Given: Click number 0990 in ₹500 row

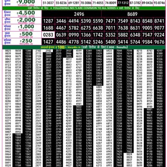Looking at the screenshot, I should click(x=74, y=35).
